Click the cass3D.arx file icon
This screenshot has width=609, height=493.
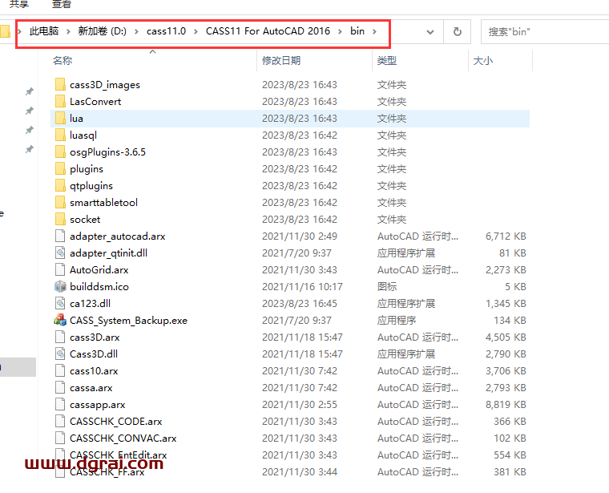pos(60,337)
